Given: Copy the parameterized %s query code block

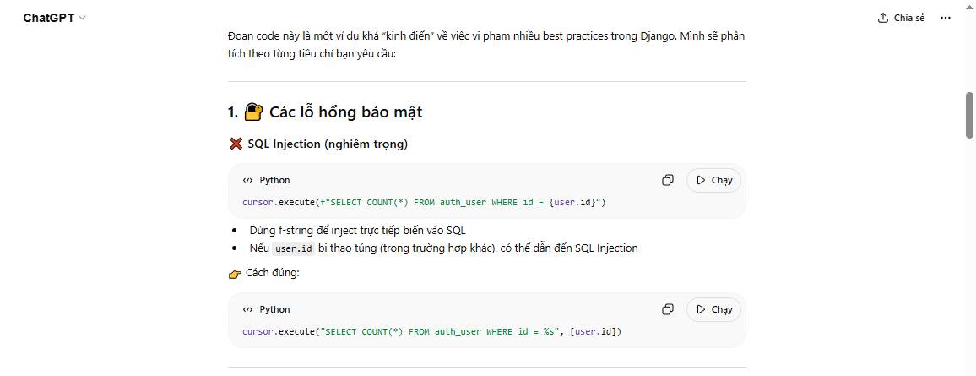Looking at the screenshot, I should click(x=668, y=309).
